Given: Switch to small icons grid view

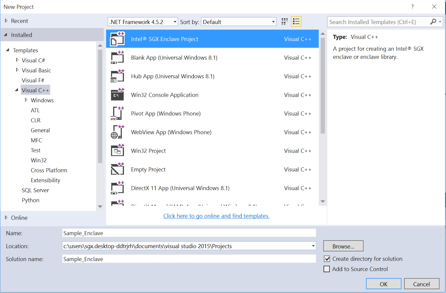Looking at the screenshot, I should click(284, 22).
